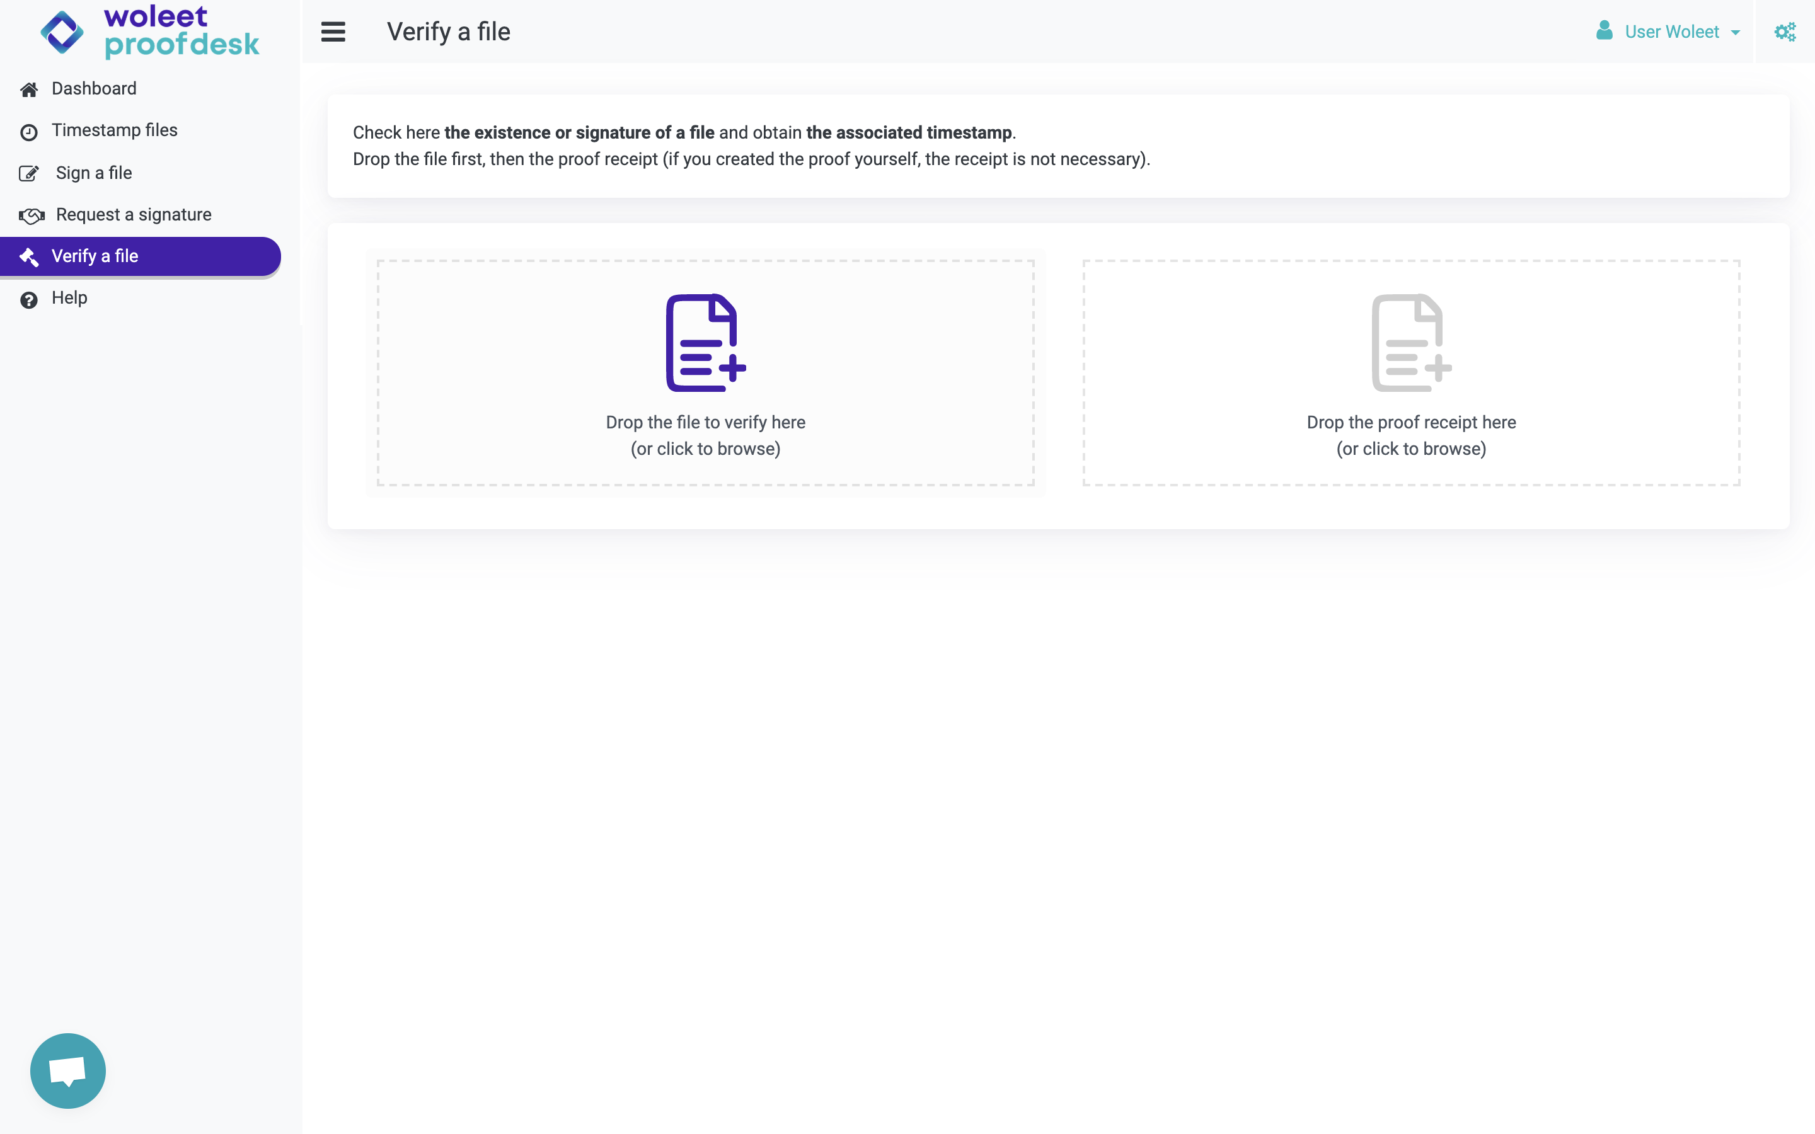Click the Sign a file pencil icon
The width and height of the screenshot is (1815, 1134).
28,174
